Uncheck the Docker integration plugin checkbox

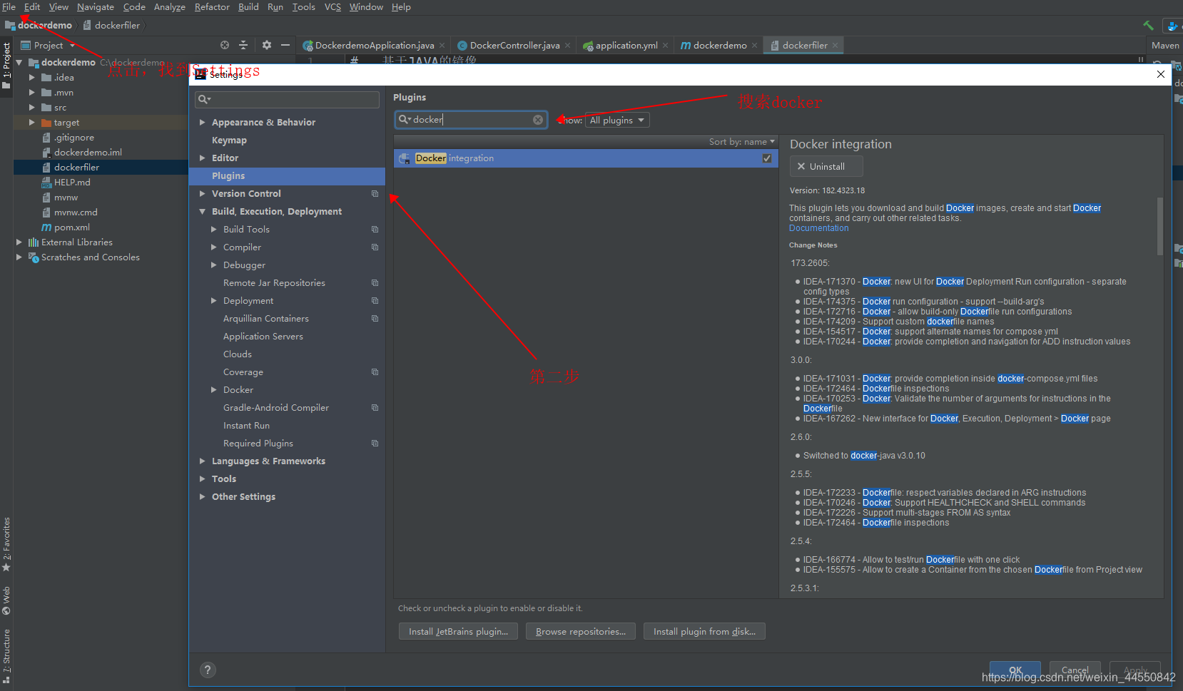click(x=767, y=158)
